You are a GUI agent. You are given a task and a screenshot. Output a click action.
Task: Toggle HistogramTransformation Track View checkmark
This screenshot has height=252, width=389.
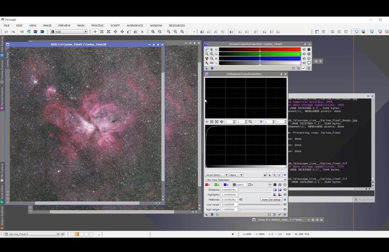[279, 215]
